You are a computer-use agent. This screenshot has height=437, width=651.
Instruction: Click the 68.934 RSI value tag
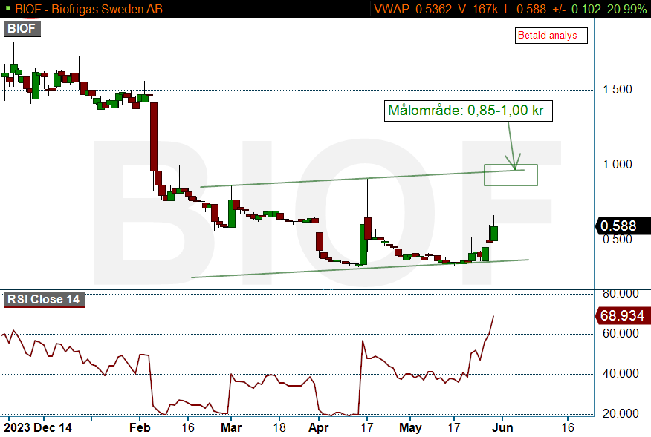point(622,315)
